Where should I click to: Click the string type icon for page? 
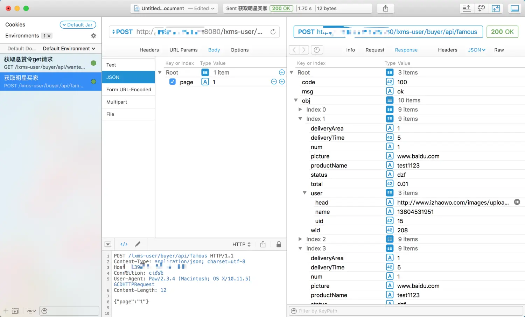(x=205, y=82)
